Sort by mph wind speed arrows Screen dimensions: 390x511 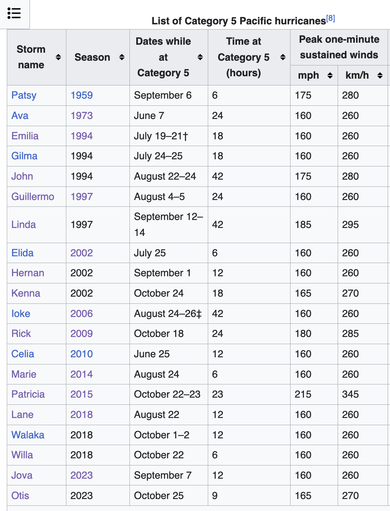point(330,75)
